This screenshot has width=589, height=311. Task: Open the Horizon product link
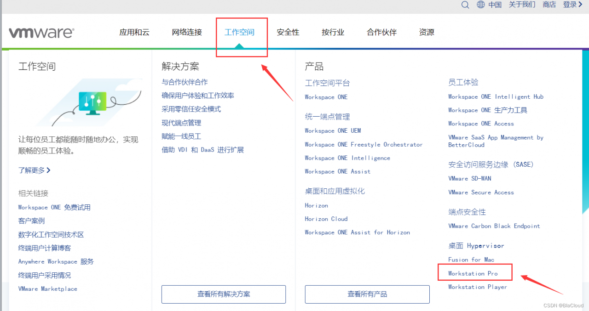[x=316, y=205]
